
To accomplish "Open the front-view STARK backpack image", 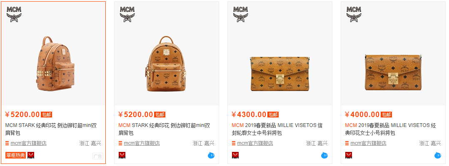I will tap(166, 63).
